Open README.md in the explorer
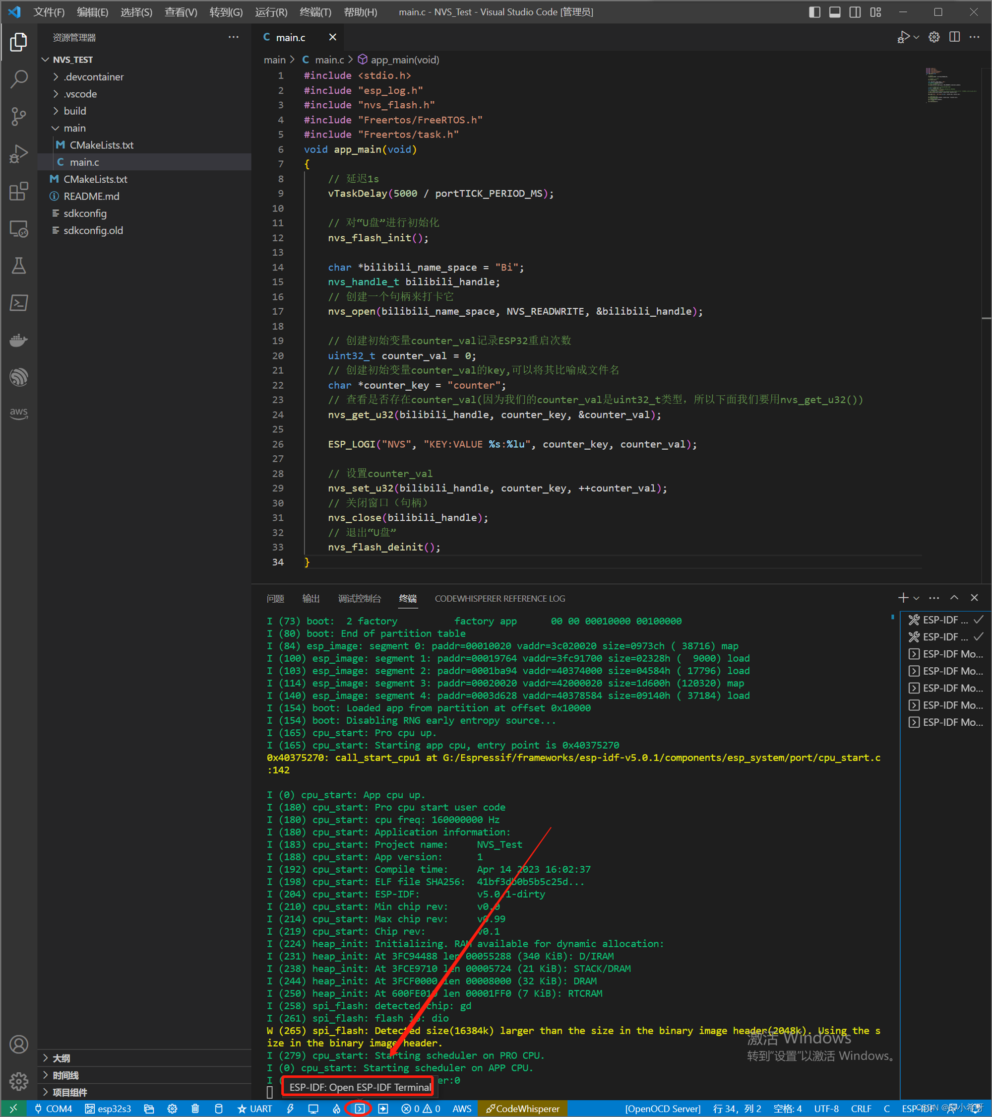The width and height of the screenshot is (992, 1117). point(144,196)
